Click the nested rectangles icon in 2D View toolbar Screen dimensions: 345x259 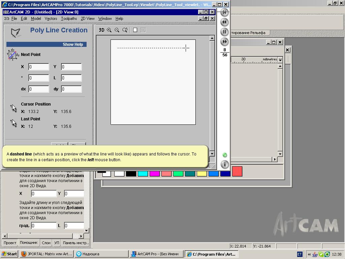pos(143,30)
